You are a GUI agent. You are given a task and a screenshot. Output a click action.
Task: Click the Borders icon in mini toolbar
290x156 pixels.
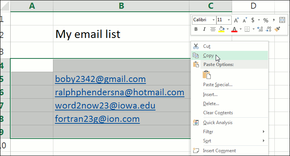click(x=247, y=29)
